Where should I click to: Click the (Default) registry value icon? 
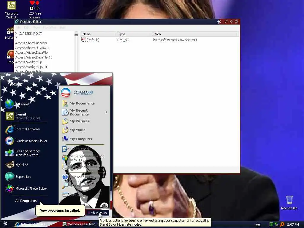pos(83,39)
